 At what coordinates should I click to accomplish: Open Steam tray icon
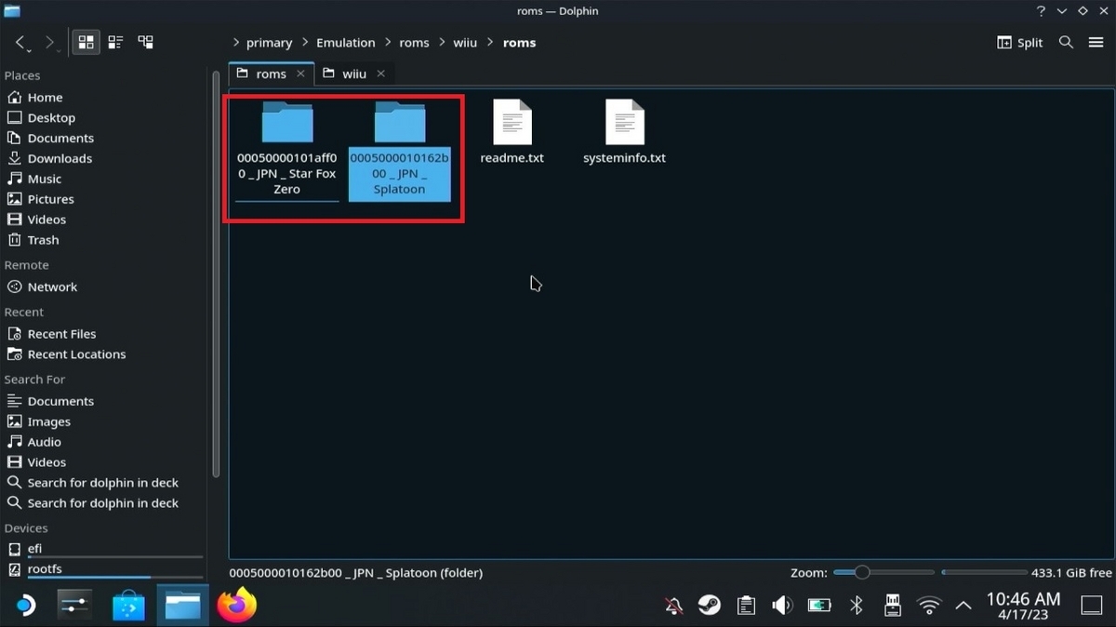710,607
